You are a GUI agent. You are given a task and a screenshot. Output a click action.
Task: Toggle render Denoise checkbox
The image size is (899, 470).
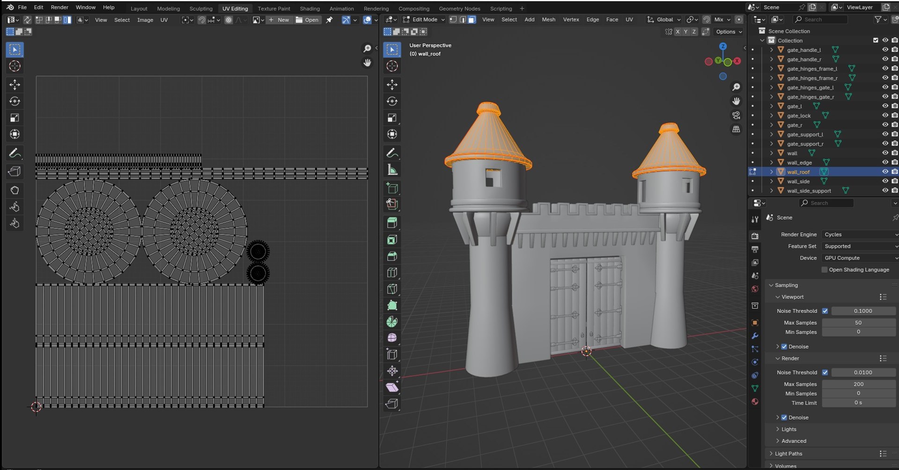click(x=784, y=418)
